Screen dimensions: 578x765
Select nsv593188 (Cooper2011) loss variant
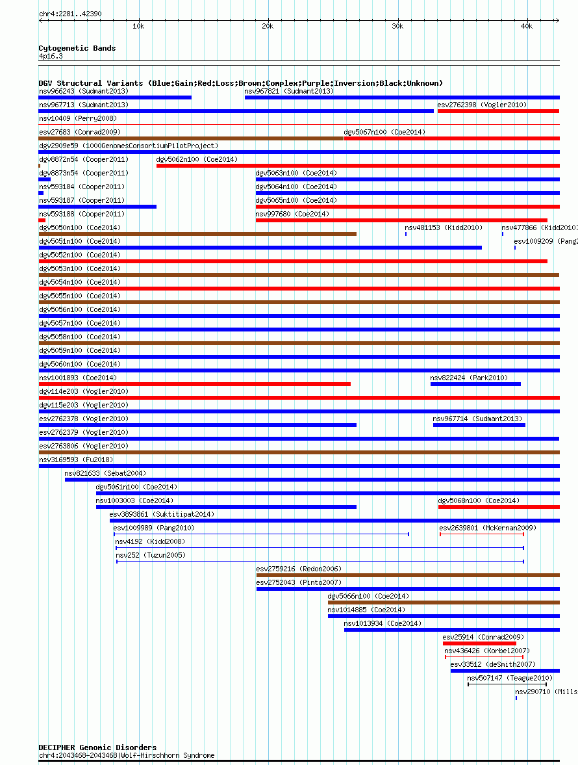[42, 220]
